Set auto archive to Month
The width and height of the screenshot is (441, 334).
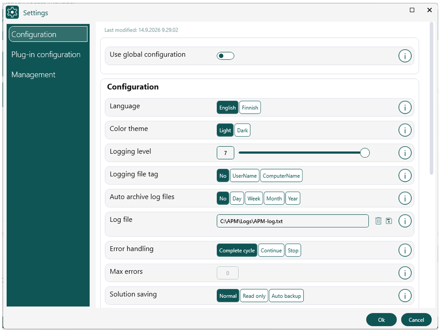pos(274,198)
